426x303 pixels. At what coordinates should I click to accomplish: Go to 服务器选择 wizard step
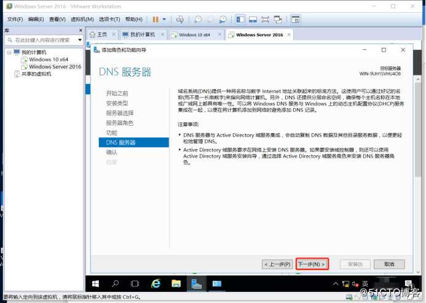point(120,113)
